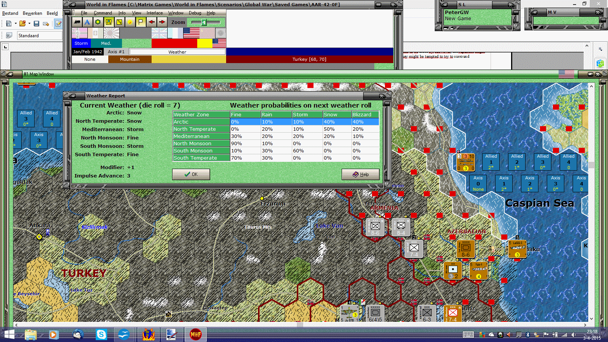
Task: Click the Weather phase field
Action: (x=177, y=52)
